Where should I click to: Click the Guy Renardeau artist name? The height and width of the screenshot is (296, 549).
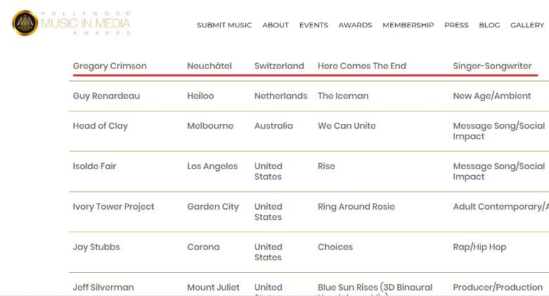pos(106,96)
